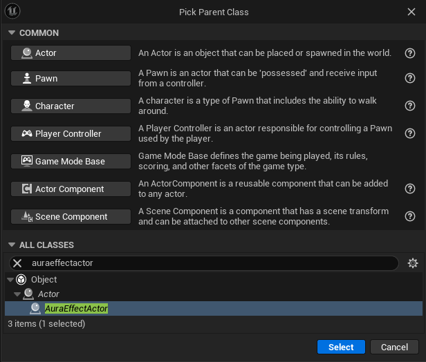Clear the class search text
This screenshot has height=362, width=426.
[18, 263]
